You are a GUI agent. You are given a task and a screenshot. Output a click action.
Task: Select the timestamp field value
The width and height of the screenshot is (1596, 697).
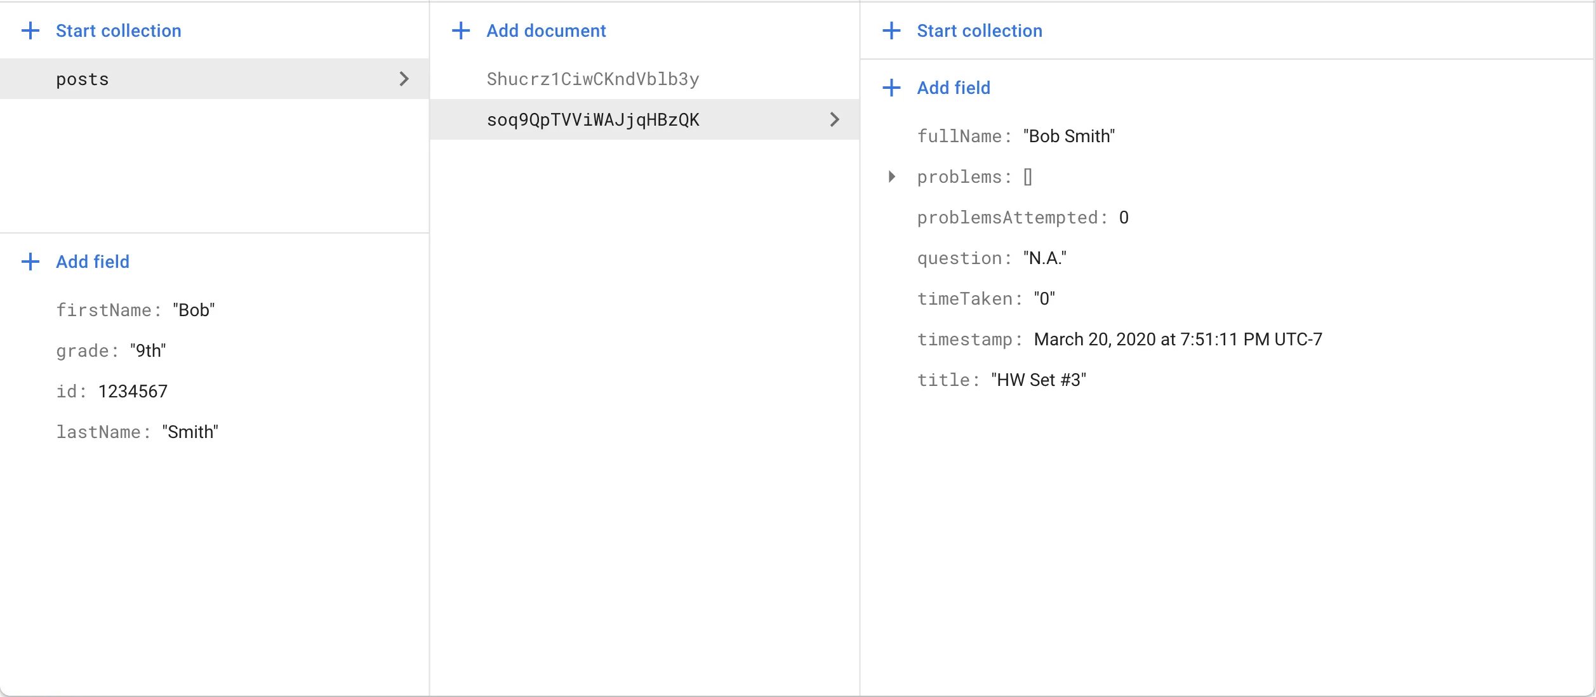click(x=1177, y=340)
